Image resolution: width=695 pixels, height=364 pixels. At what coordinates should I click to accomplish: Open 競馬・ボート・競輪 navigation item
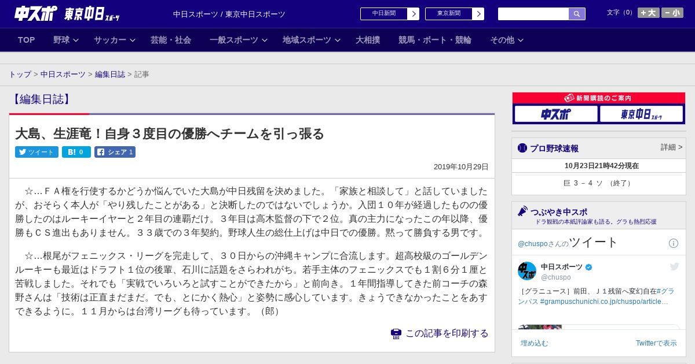click(435, 40)
